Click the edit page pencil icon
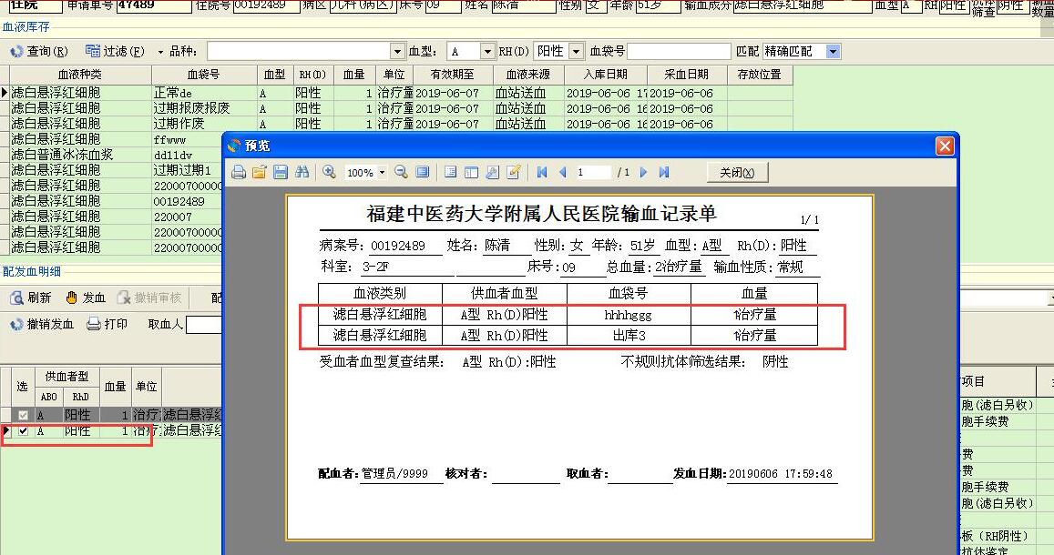The width and height of the screenshot is (1054, 555). coord(514,173)
